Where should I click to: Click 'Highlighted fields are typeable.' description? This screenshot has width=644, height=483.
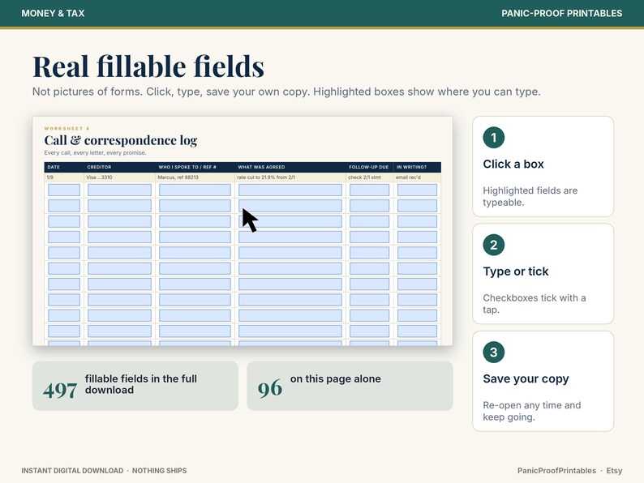tap(530, 197)
